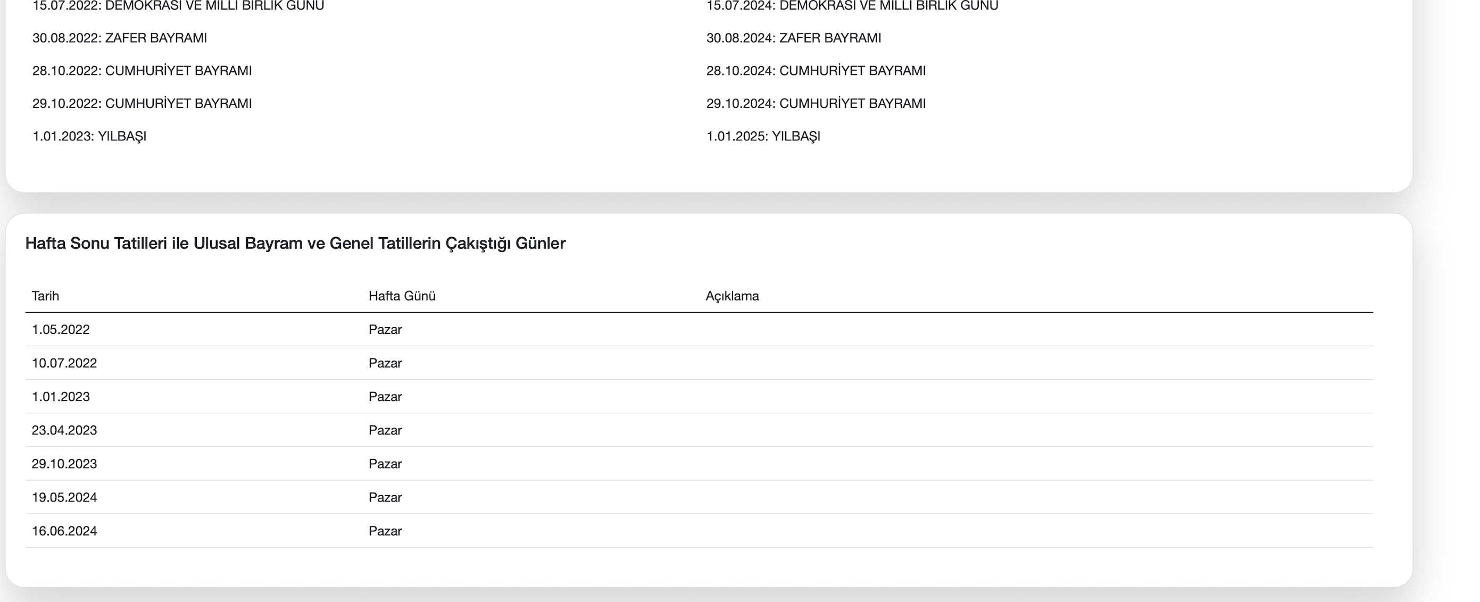Viewport: 1480px width, 602px height.
Task: Select the 1.05.2022 date cell in table
Action: tap(61, 330)
